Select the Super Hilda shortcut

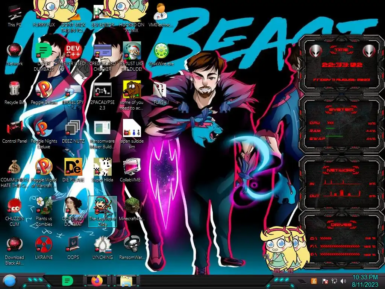click(102, 170)
